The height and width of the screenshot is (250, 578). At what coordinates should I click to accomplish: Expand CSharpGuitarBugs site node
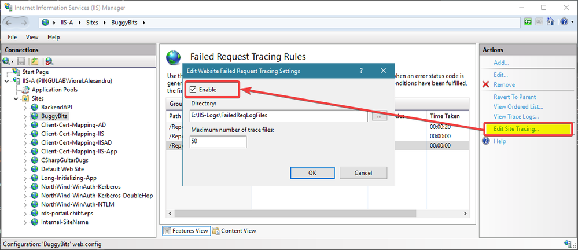pos(25,160)
